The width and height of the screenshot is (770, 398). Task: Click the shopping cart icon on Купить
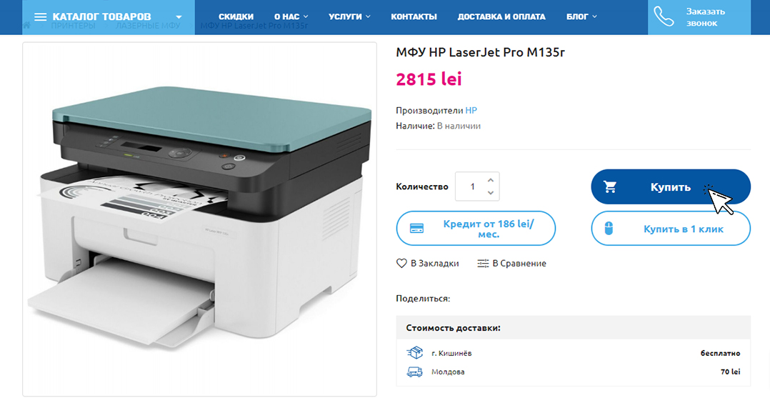(x=610, y=186)
